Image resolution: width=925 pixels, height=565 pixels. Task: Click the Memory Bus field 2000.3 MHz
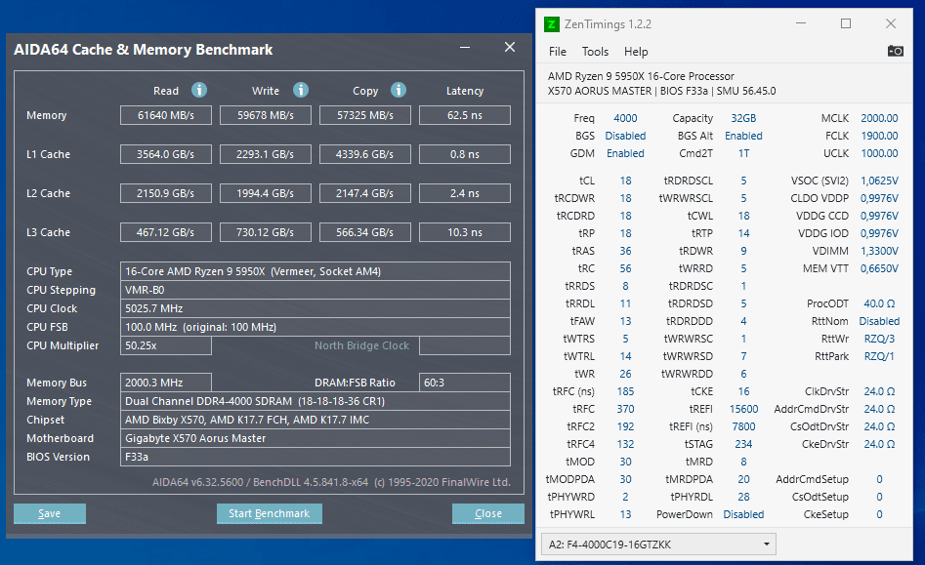[166, 383]
